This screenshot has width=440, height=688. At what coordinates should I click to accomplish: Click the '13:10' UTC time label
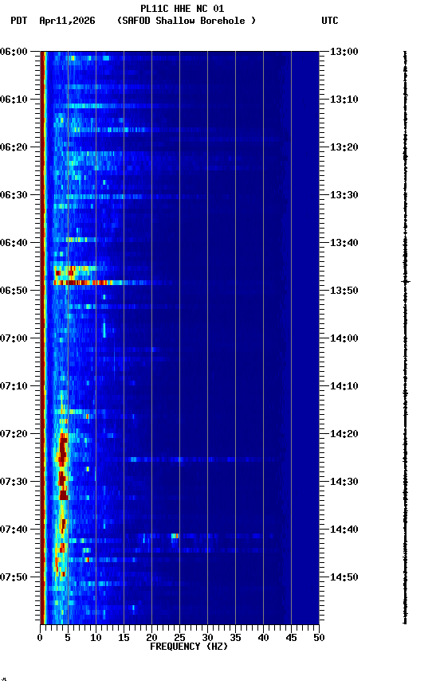tap(344, 100)
